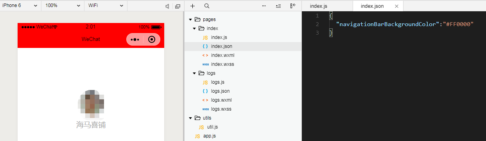Click the collapse tree list icon

(278, 6)
